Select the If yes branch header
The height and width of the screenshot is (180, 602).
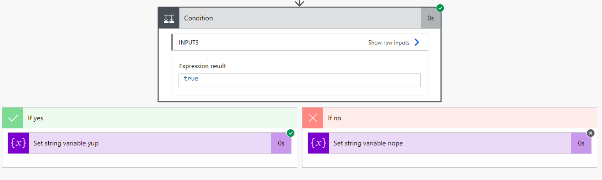[x=150, y=118]
